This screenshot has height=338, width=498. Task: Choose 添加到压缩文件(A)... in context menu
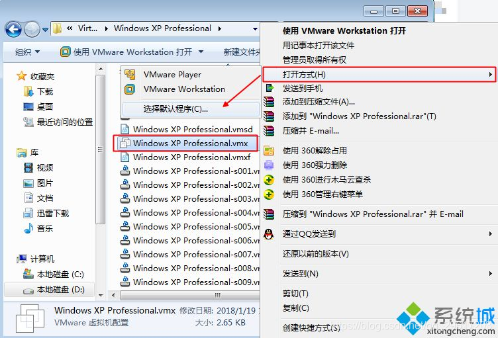coord(319,102)
